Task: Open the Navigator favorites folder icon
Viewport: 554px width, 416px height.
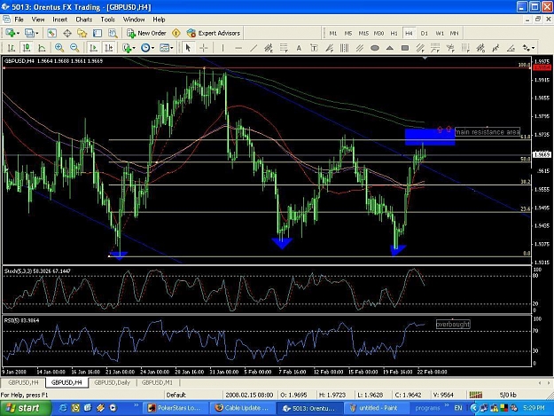Action: tap(82, 33)
